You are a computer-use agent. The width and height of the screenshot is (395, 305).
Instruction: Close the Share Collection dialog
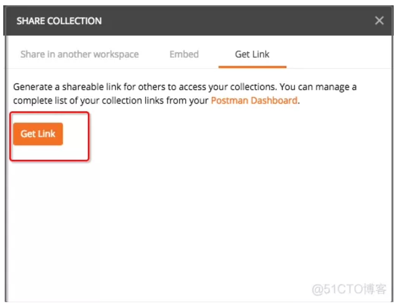point(379,21)
